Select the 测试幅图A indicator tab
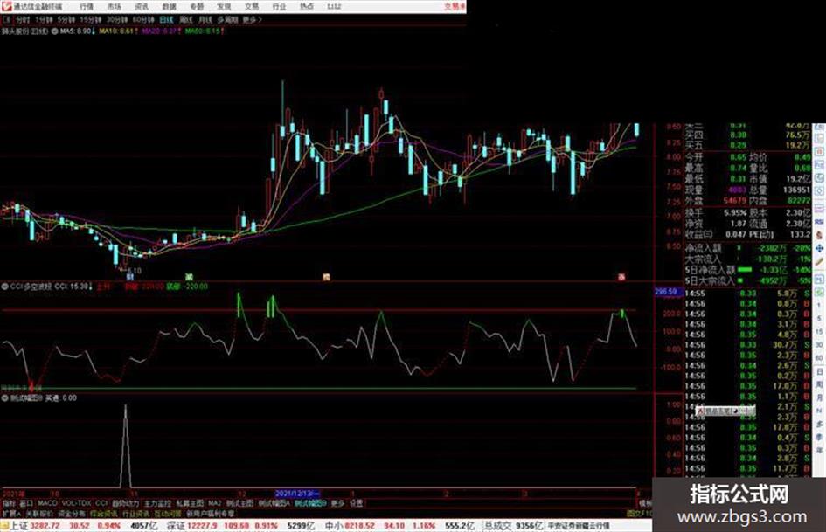This screenshot has width=826, height=532. tap(274, 503)
